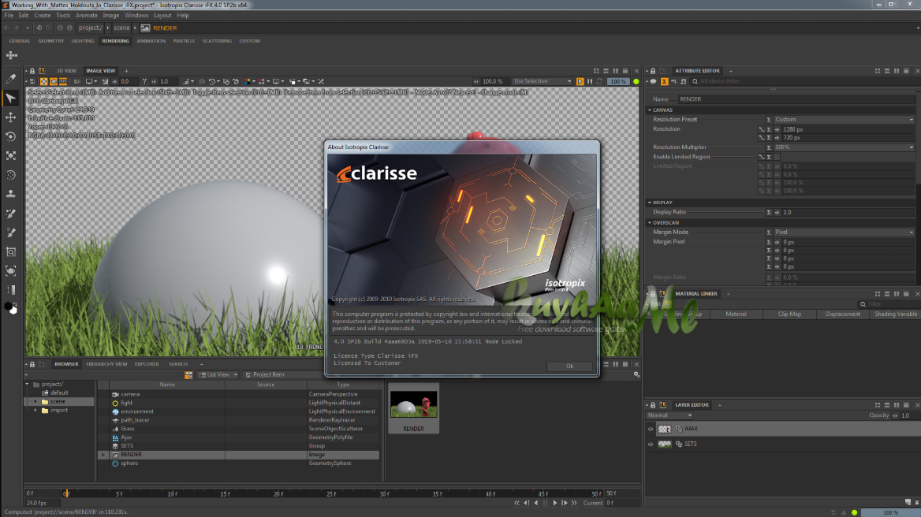
Task: Add a new tab next to IMAGE VIEW
Action: pyautogui.click(x=125, y=71)
